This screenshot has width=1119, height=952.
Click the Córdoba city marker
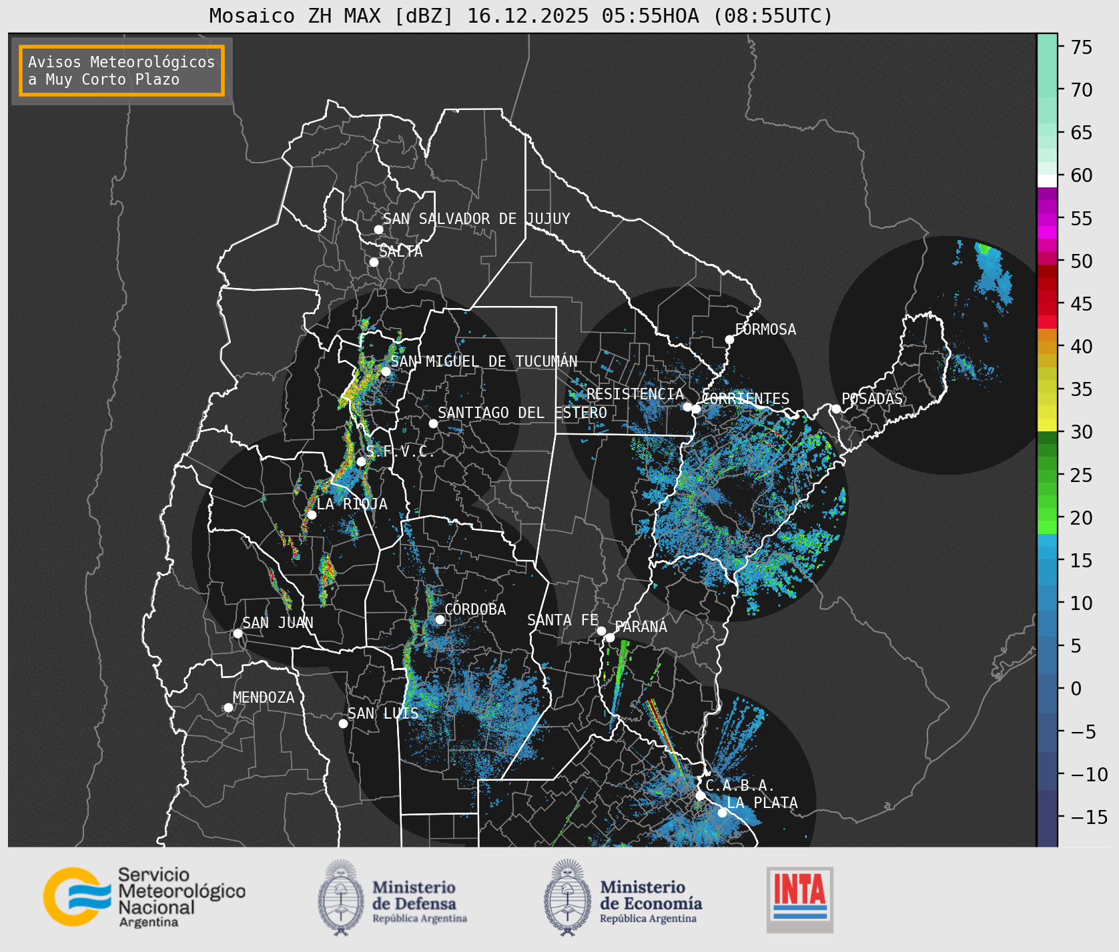coord(440,619)
